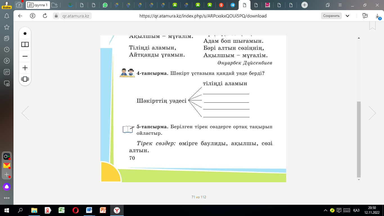
Task: Show hidden system tray icons
Action: pos(325,210)
